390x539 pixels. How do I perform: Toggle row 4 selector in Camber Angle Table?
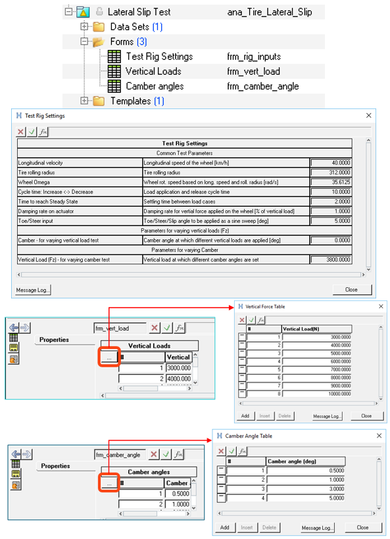pos(221,498)
